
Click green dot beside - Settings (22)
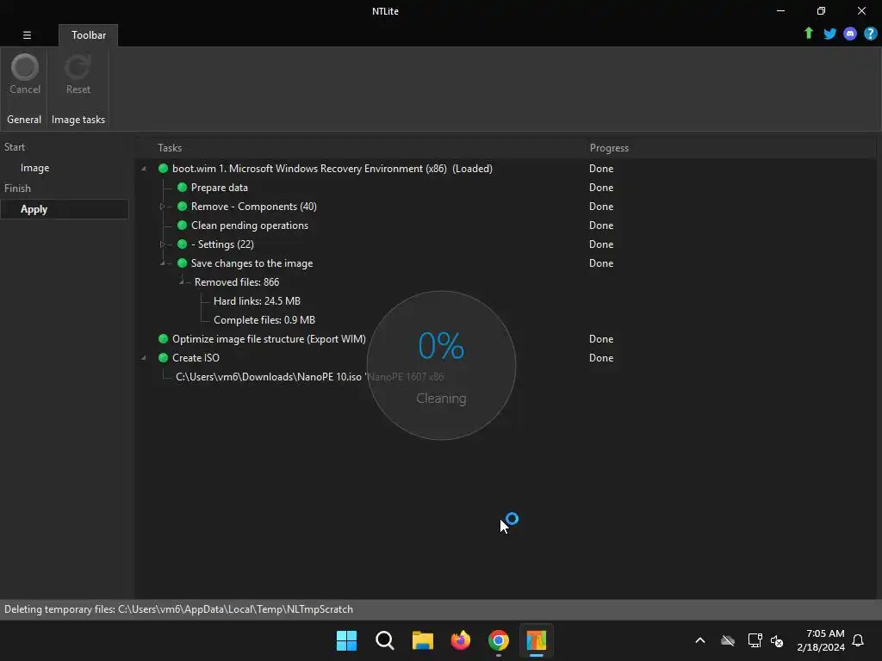pyautogui.click(x=182, y=244)
